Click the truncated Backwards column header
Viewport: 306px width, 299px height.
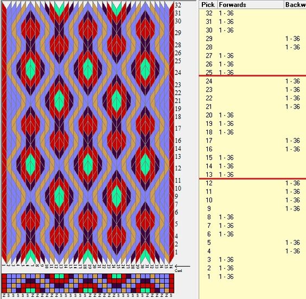(295, 5)
